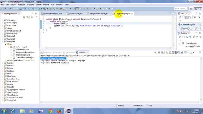Open the Run button dropdown arrow

click(42, 9)
